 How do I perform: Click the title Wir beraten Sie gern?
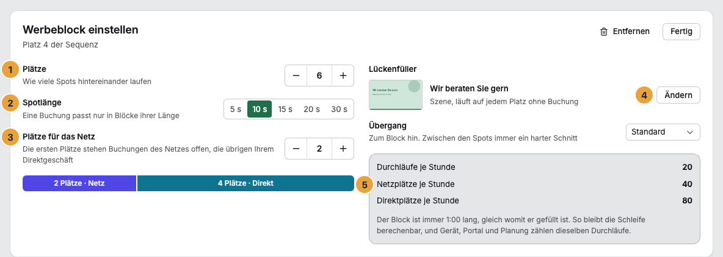pyautogui.click(x=469, y=88)
